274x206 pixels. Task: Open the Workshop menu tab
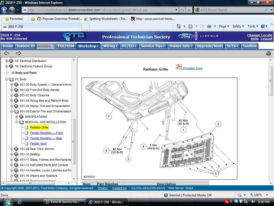(88, 46)
